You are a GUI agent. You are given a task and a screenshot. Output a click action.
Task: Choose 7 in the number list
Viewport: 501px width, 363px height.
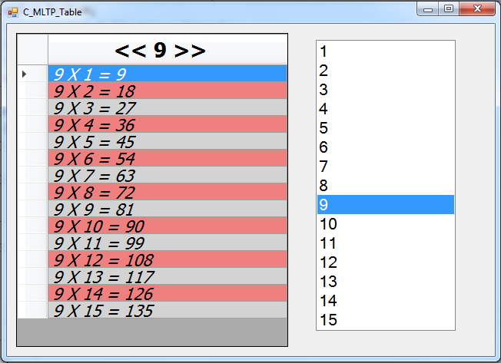tap(386, 167)
